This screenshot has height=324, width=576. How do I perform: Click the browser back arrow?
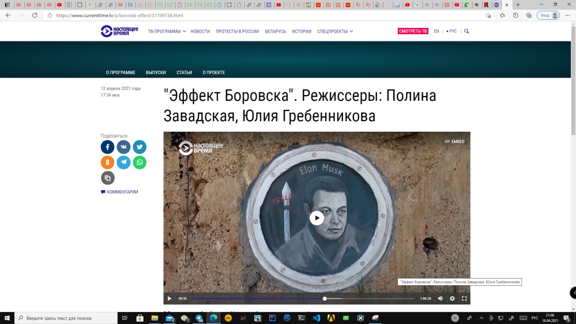click(8, 15)
